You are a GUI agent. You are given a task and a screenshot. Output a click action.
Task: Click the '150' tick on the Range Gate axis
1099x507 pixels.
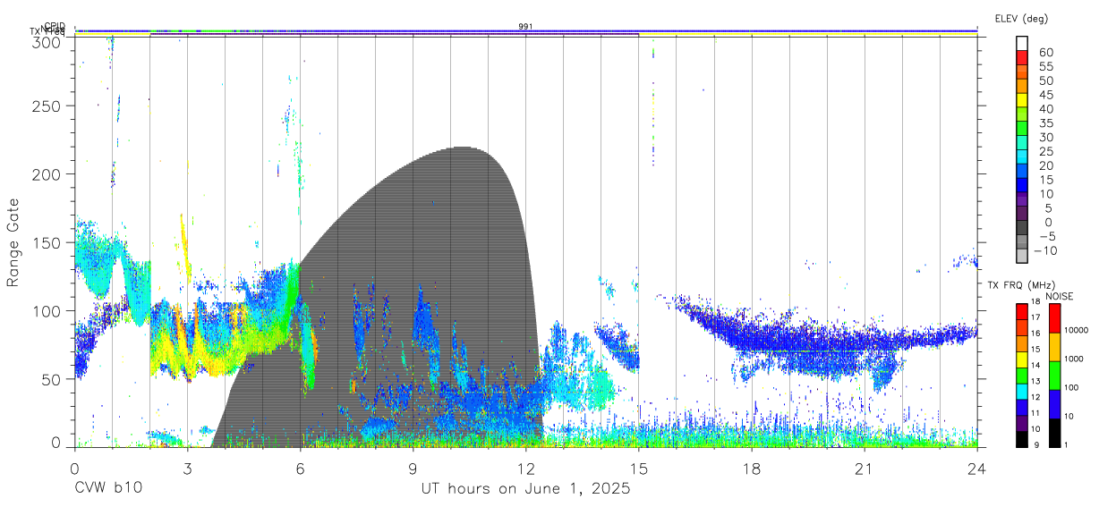tap(48, 242)
